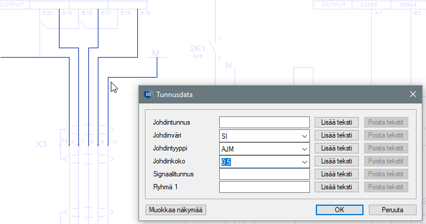Click the Johdinkoko field showing 0.5
The image size is (426, 224).
point(265,162)
